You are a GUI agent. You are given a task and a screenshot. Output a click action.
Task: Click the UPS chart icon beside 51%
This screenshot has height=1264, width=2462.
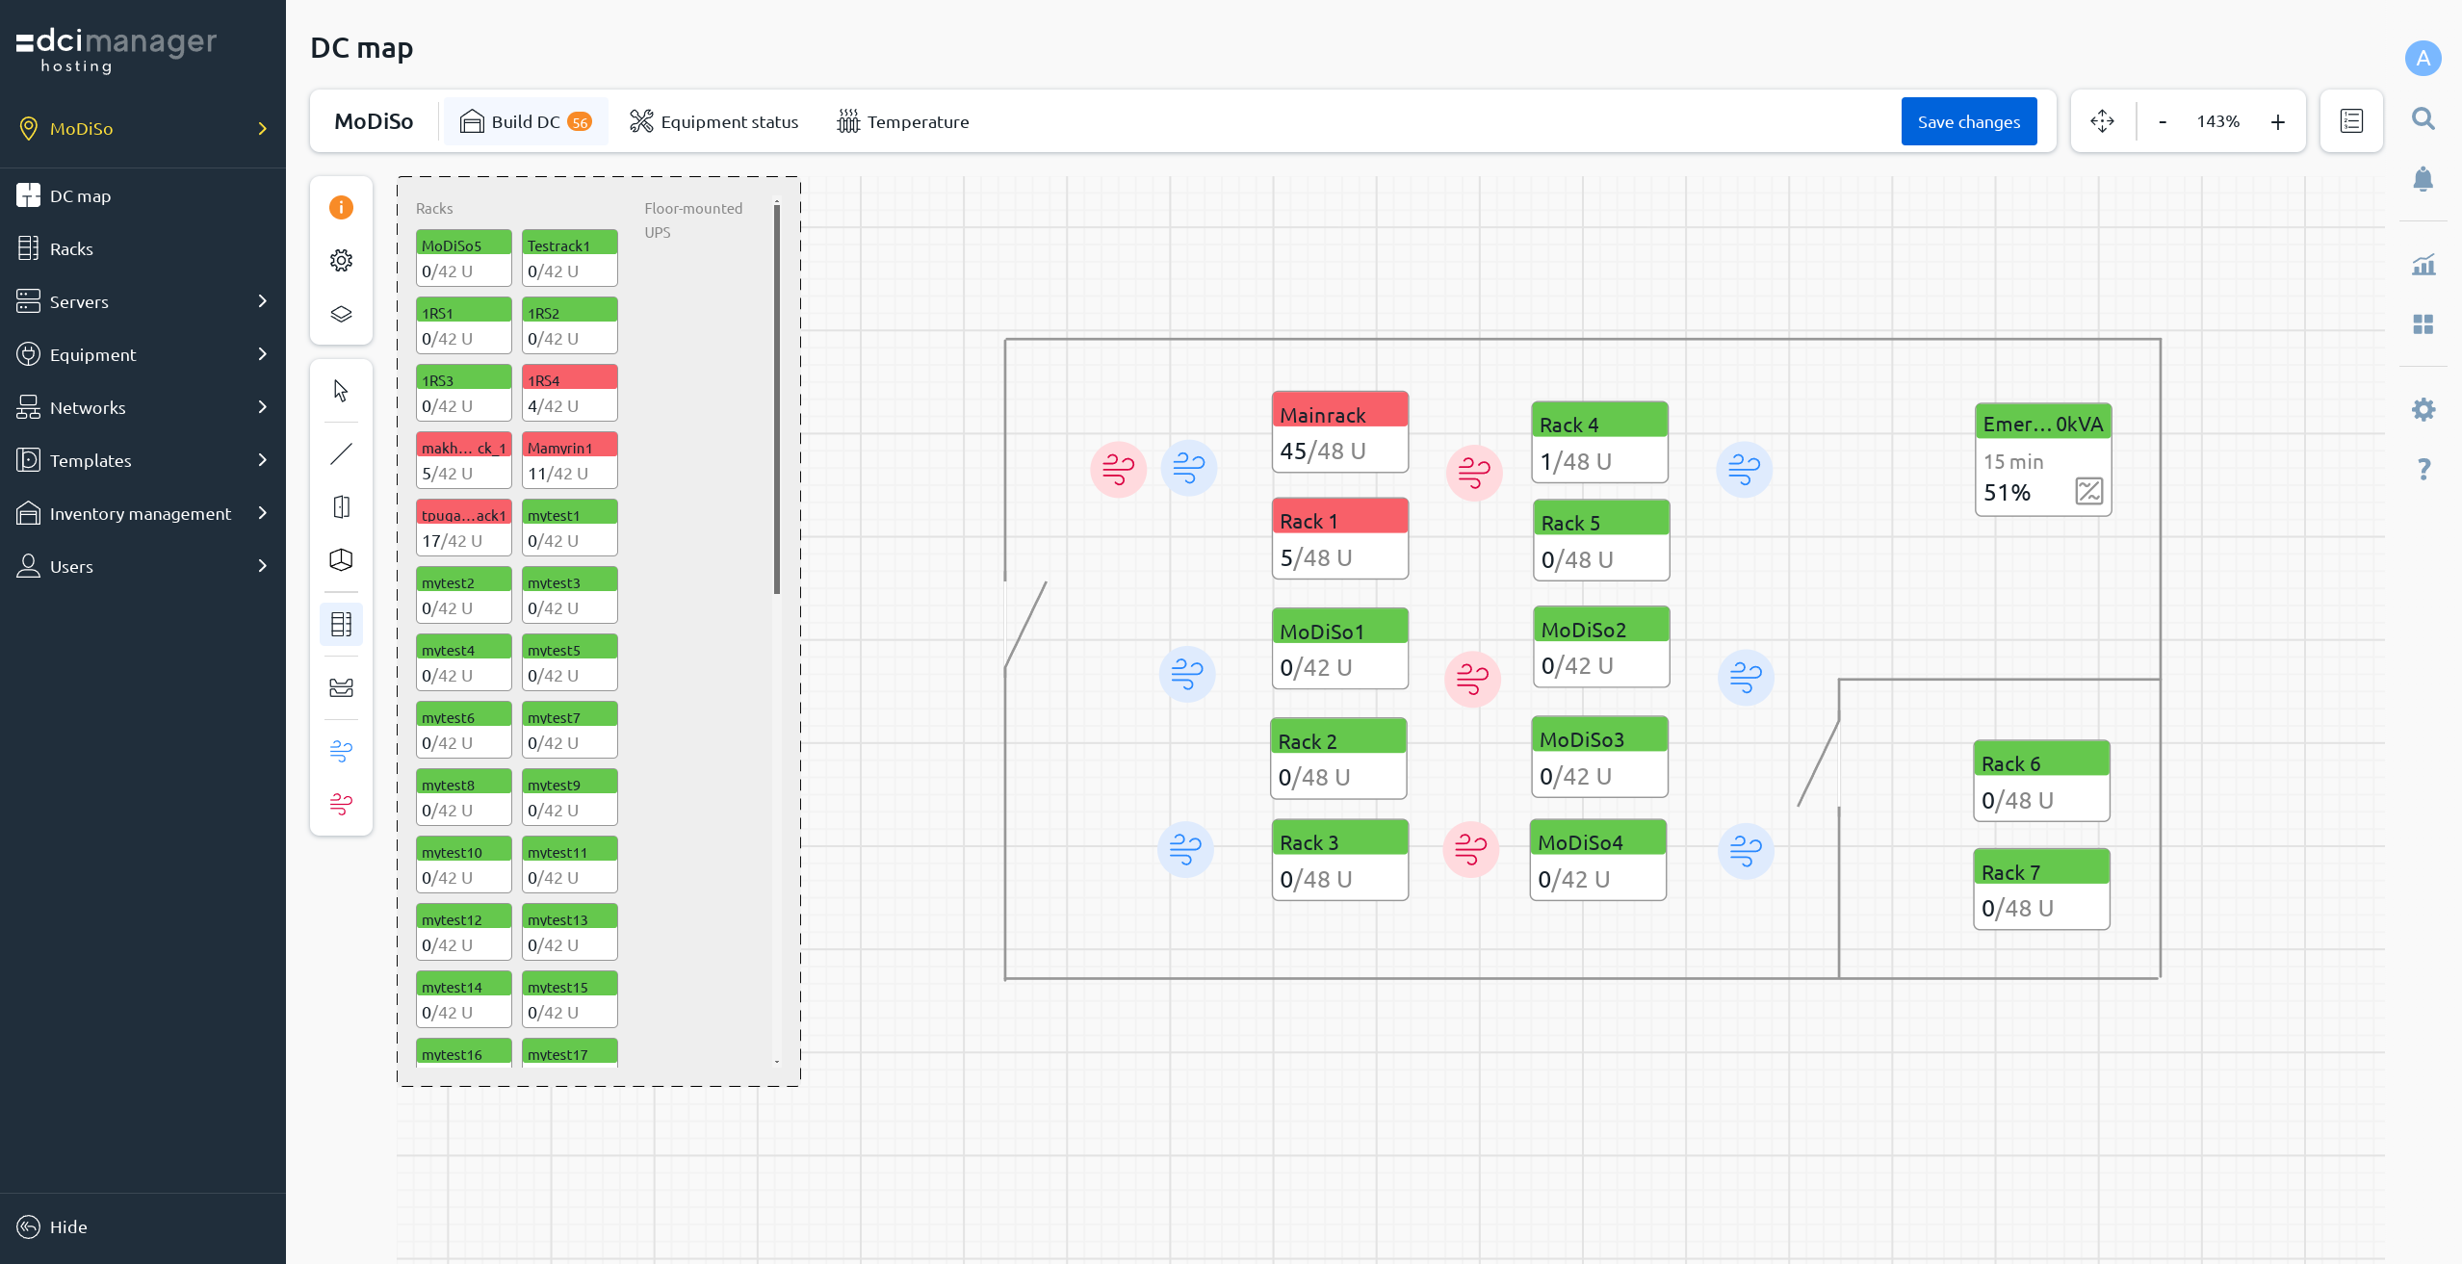tap(2088, 491)
